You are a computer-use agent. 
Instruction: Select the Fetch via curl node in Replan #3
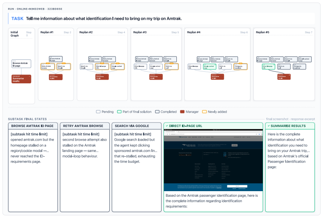[x=172, y=67]
